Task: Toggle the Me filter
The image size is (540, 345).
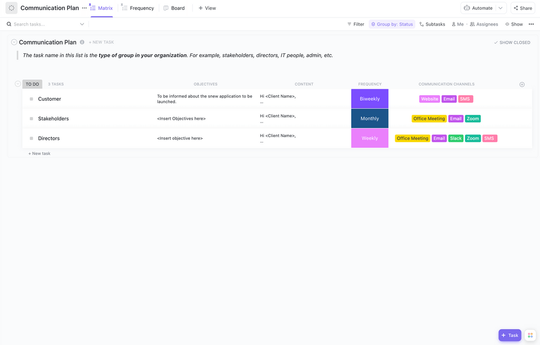Action: pyautogui.click(x=457, y=24)
